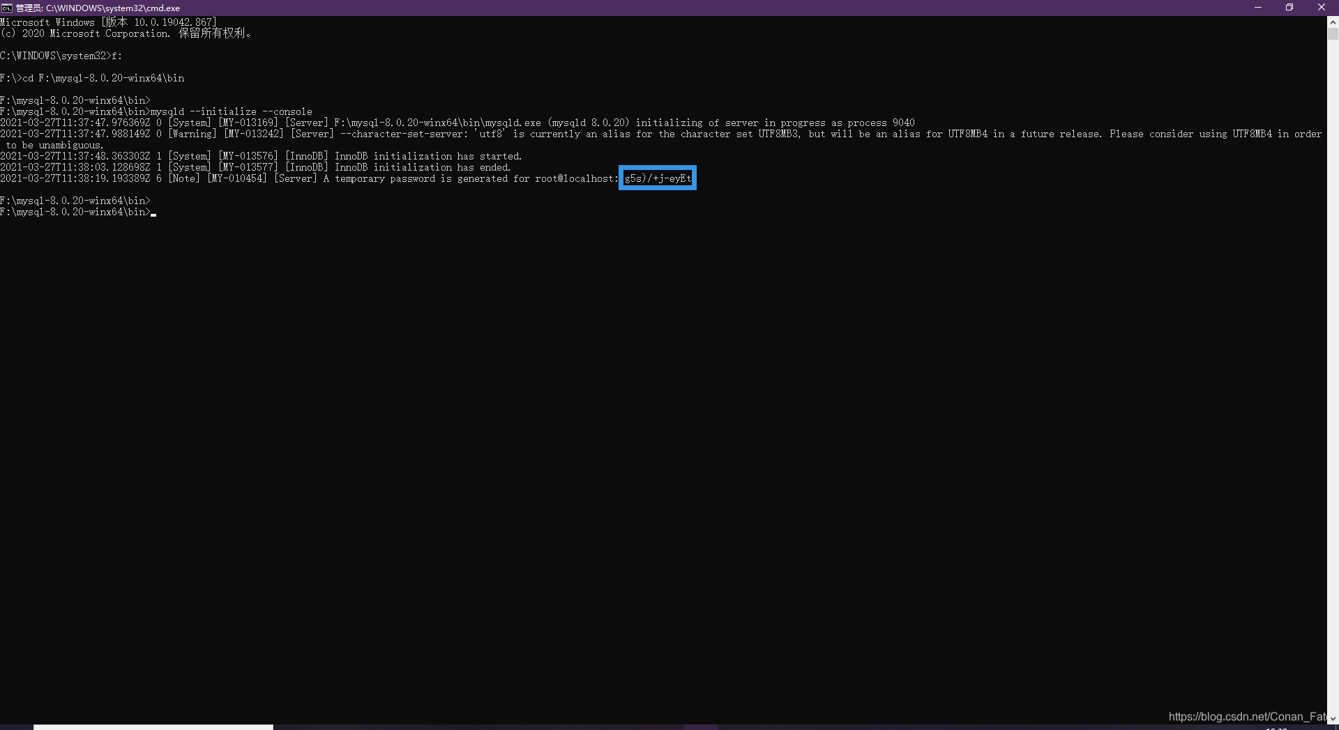Click 'InnoDB initialization has started.' text
The image size is (1339, 730).
[x=428, y=156]
